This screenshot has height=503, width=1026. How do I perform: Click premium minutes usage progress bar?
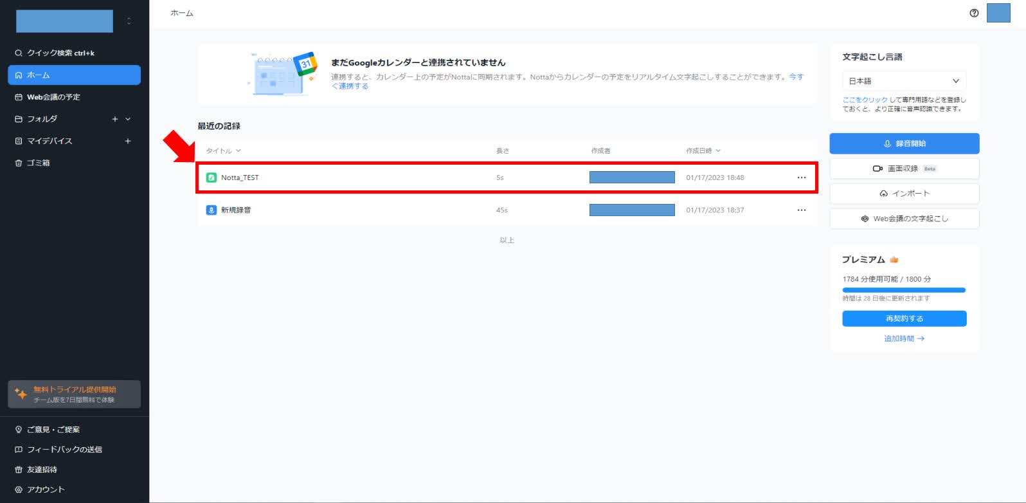[x=904, y=290]
